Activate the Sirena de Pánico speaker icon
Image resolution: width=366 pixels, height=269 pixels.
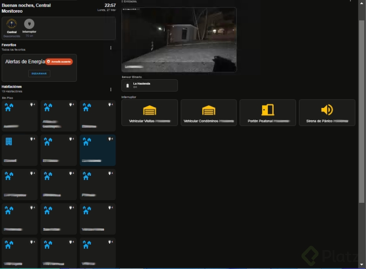[327, 110]
